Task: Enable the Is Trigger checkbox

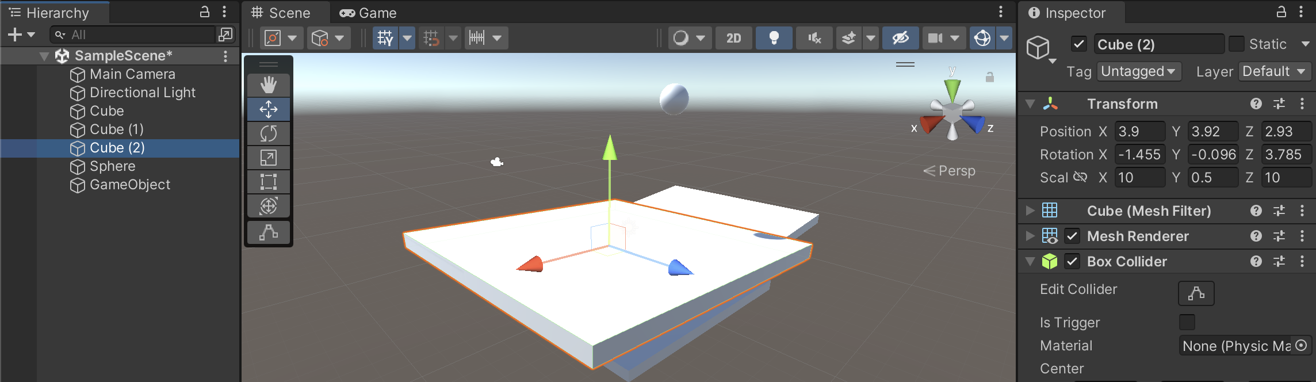Action: tap(1187, 322)
